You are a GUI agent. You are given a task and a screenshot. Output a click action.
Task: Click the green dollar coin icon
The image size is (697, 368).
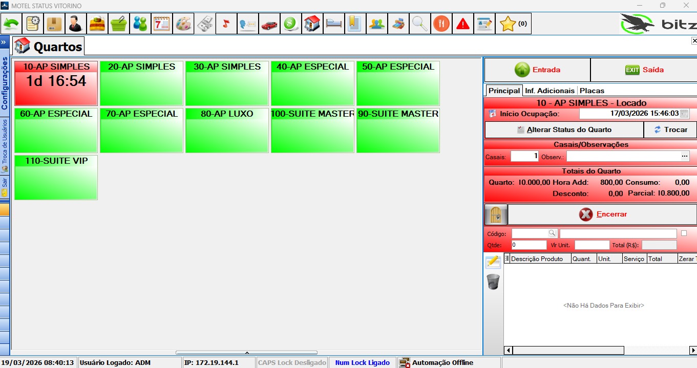(290, 24)
